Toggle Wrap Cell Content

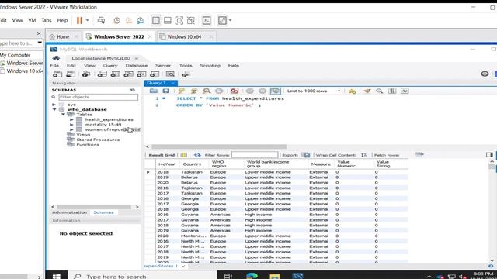[364, 155]
